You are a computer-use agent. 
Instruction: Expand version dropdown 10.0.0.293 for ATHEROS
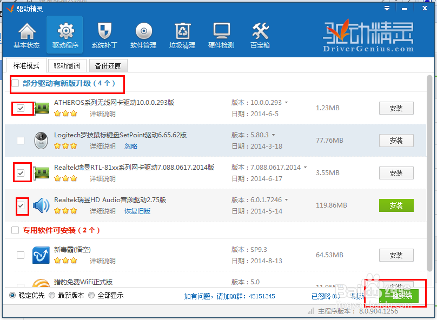[x=286, y=103]
